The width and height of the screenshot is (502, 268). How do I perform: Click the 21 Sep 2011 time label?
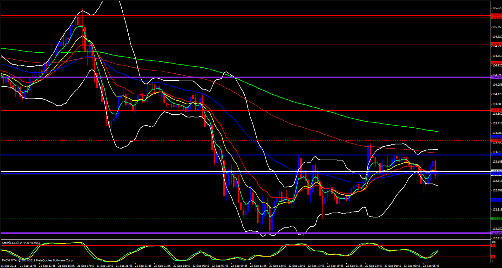coord(9,266)
